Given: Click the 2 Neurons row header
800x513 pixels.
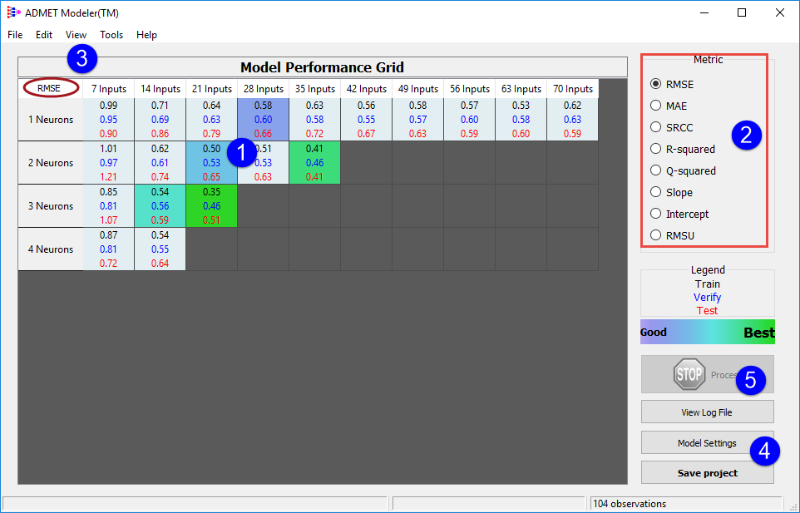Looking at the screenshot, I should coord(51,163).
